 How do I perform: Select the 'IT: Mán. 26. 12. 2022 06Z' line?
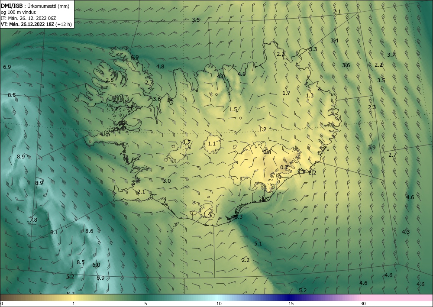tap(29, 18)
